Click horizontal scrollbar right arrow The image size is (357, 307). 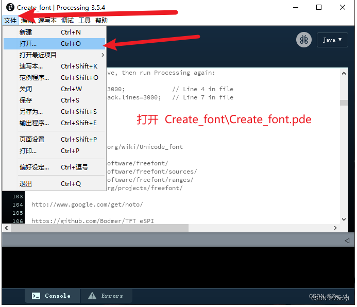(x=335, y=228)
